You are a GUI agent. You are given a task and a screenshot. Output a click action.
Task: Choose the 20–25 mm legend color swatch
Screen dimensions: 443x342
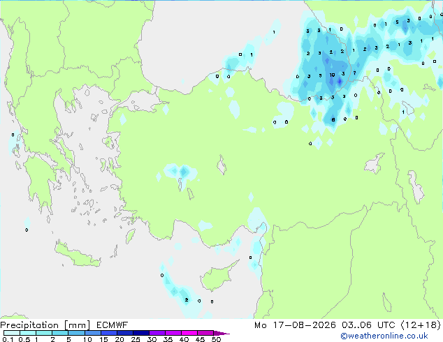125,333
